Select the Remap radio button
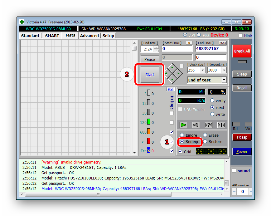The width and height of the screenshot is (271, 216). tap(182, 141)
